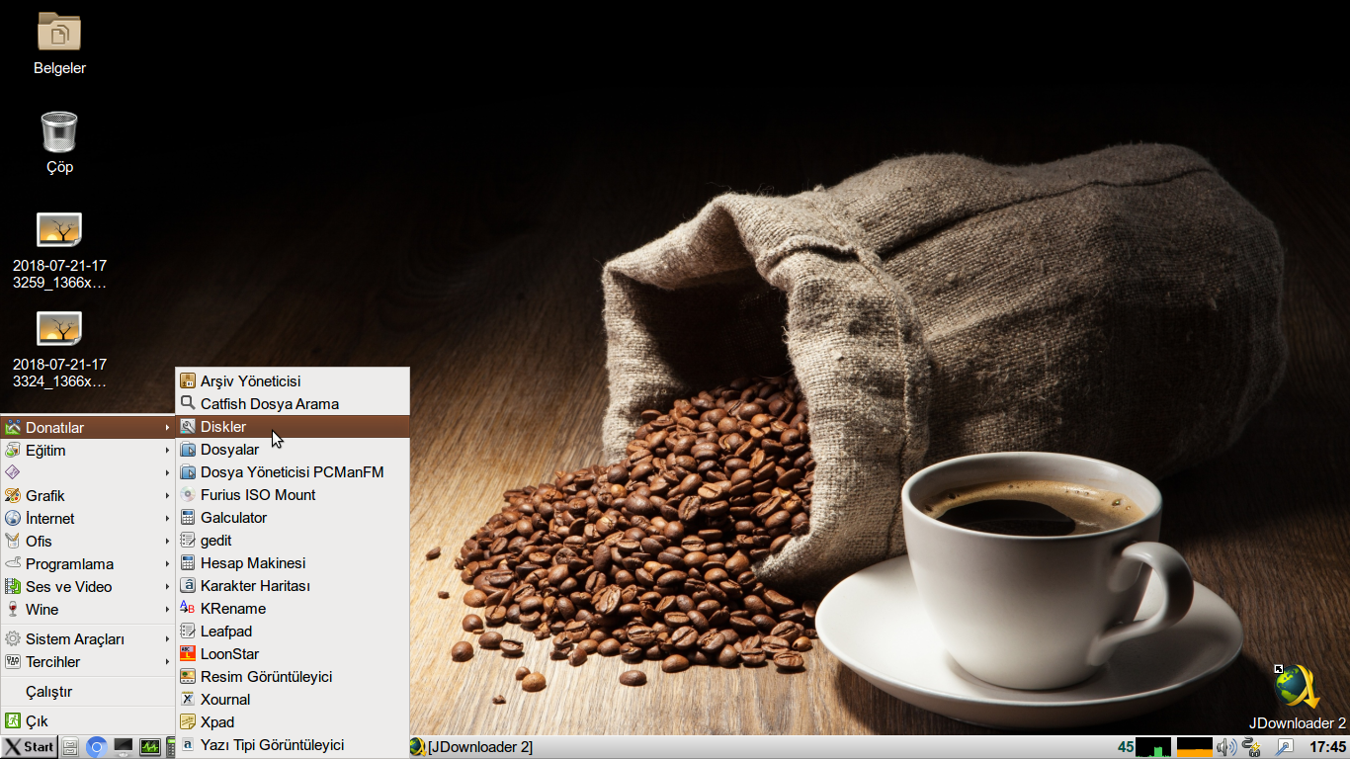Launch Xournal

[293, 700]
